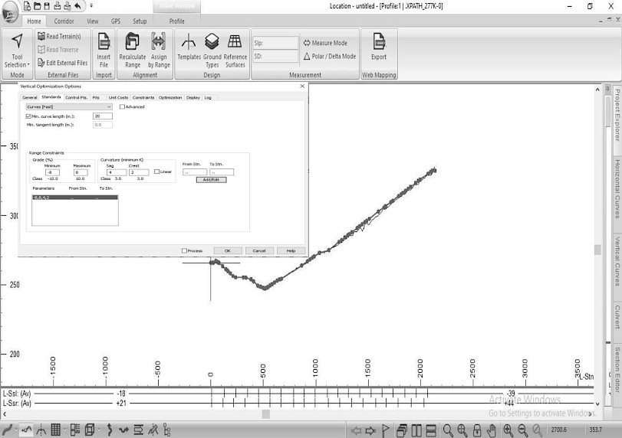This screenshot has height=438, width=622.
Task: Tick the Process checkbox
Action: coord(184,250)
